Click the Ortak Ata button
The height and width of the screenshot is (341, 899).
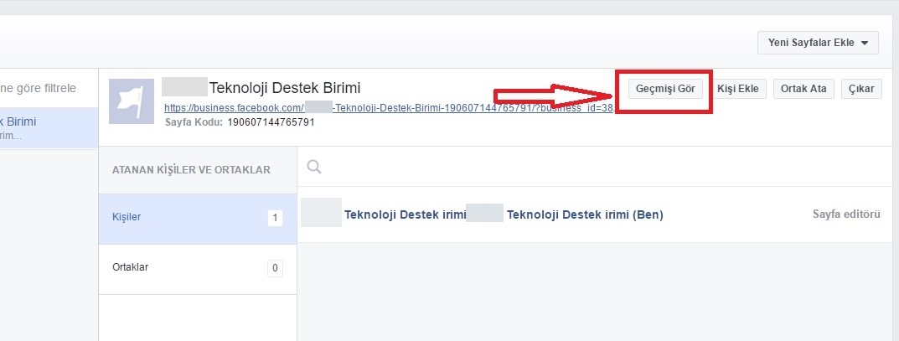pyautogui.click(x=803, y=89)
